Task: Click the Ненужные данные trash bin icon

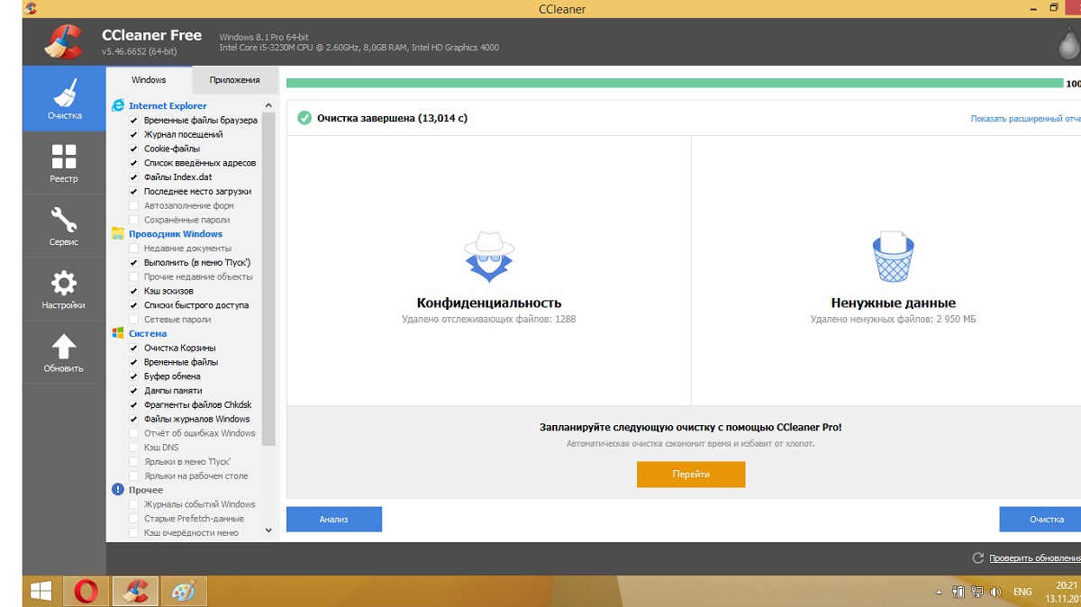Action: point(893,257)
